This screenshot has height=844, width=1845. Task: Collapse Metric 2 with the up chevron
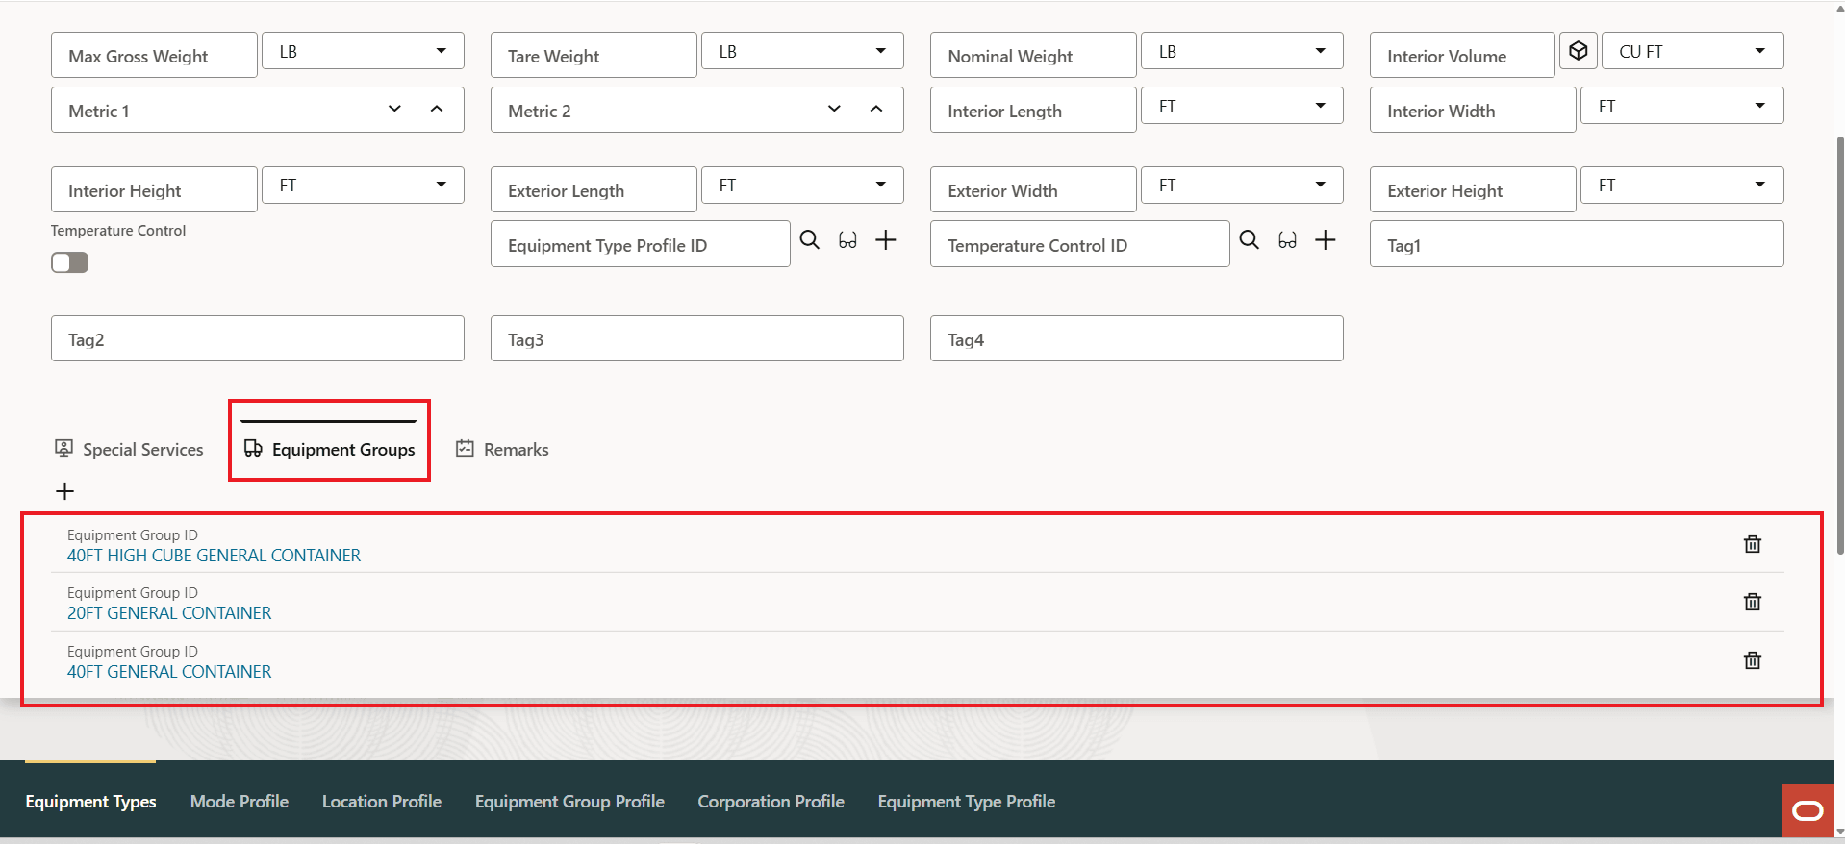tap(876, 109)
